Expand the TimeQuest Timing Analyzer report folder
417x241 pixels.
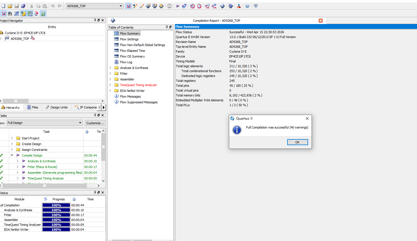110,85
